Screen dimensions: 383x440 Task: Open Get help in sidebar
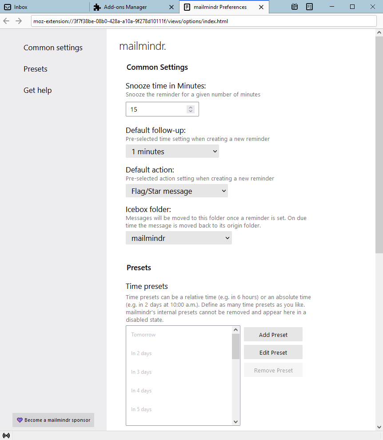[38, 90]
